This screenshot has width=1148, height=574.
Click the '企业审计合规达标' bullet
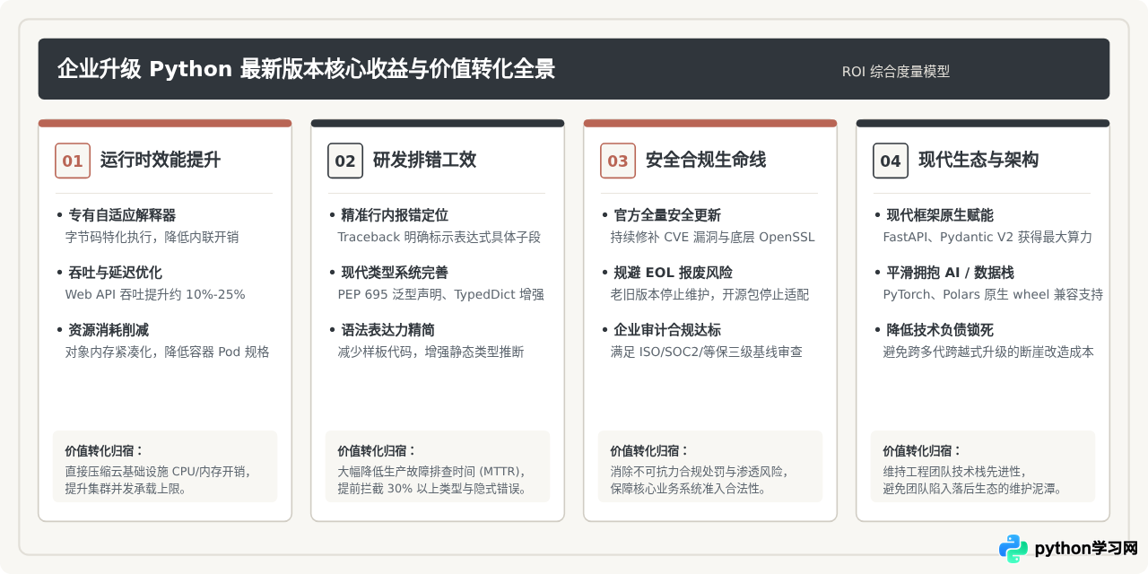pyautogui.click(x=667, y=330)
